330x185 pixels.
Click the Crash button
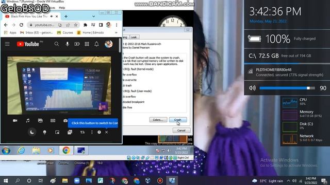[178, 120]
